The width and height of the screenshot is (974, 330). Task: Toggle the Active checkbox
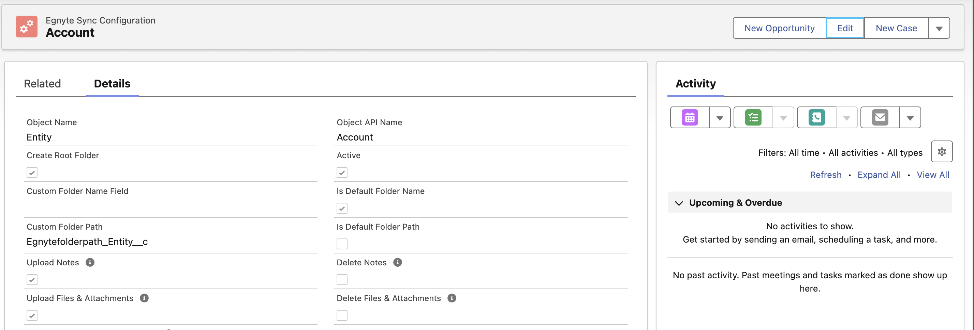pos(342,173)
